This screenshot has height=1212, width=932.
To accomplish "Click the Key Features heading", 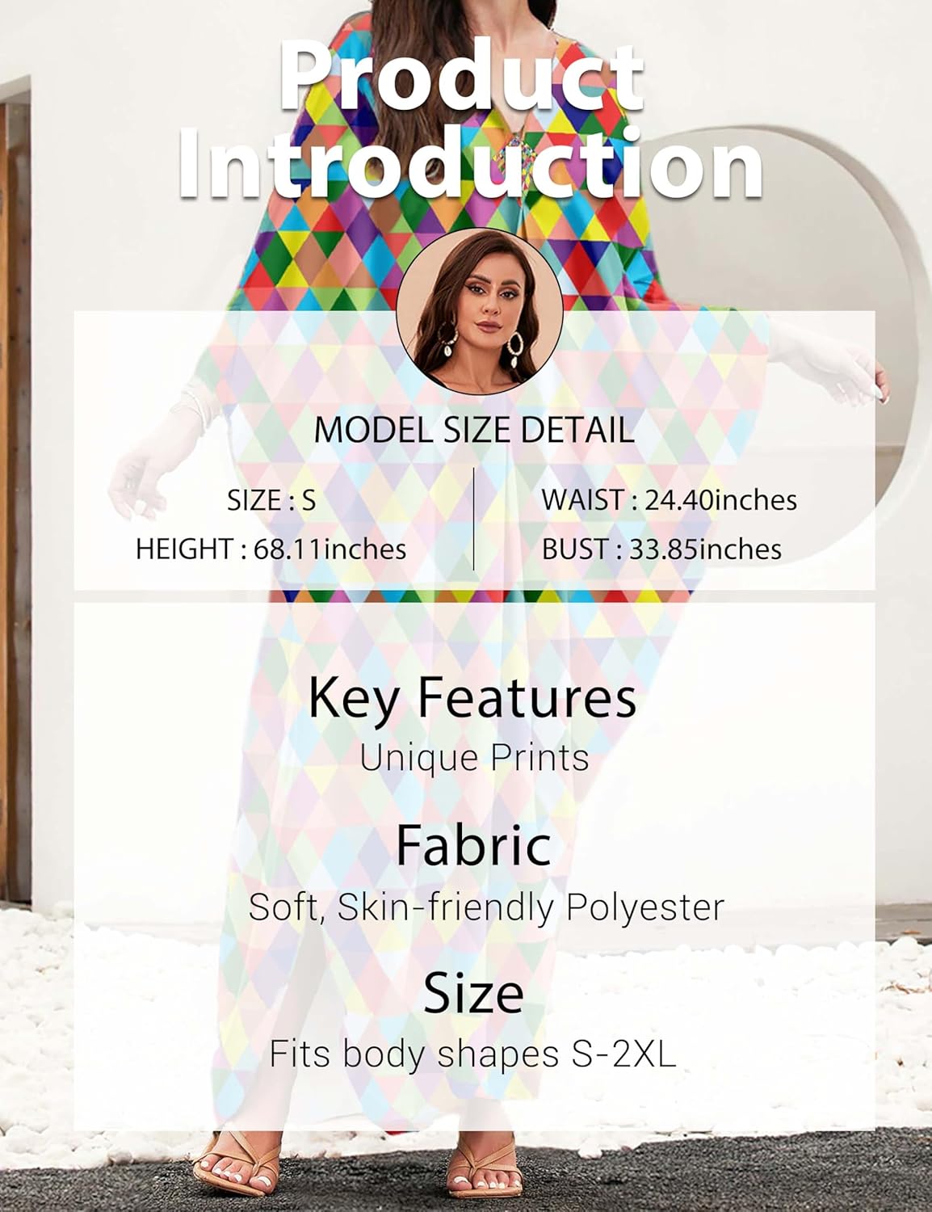I will click(x=472, y=699).
